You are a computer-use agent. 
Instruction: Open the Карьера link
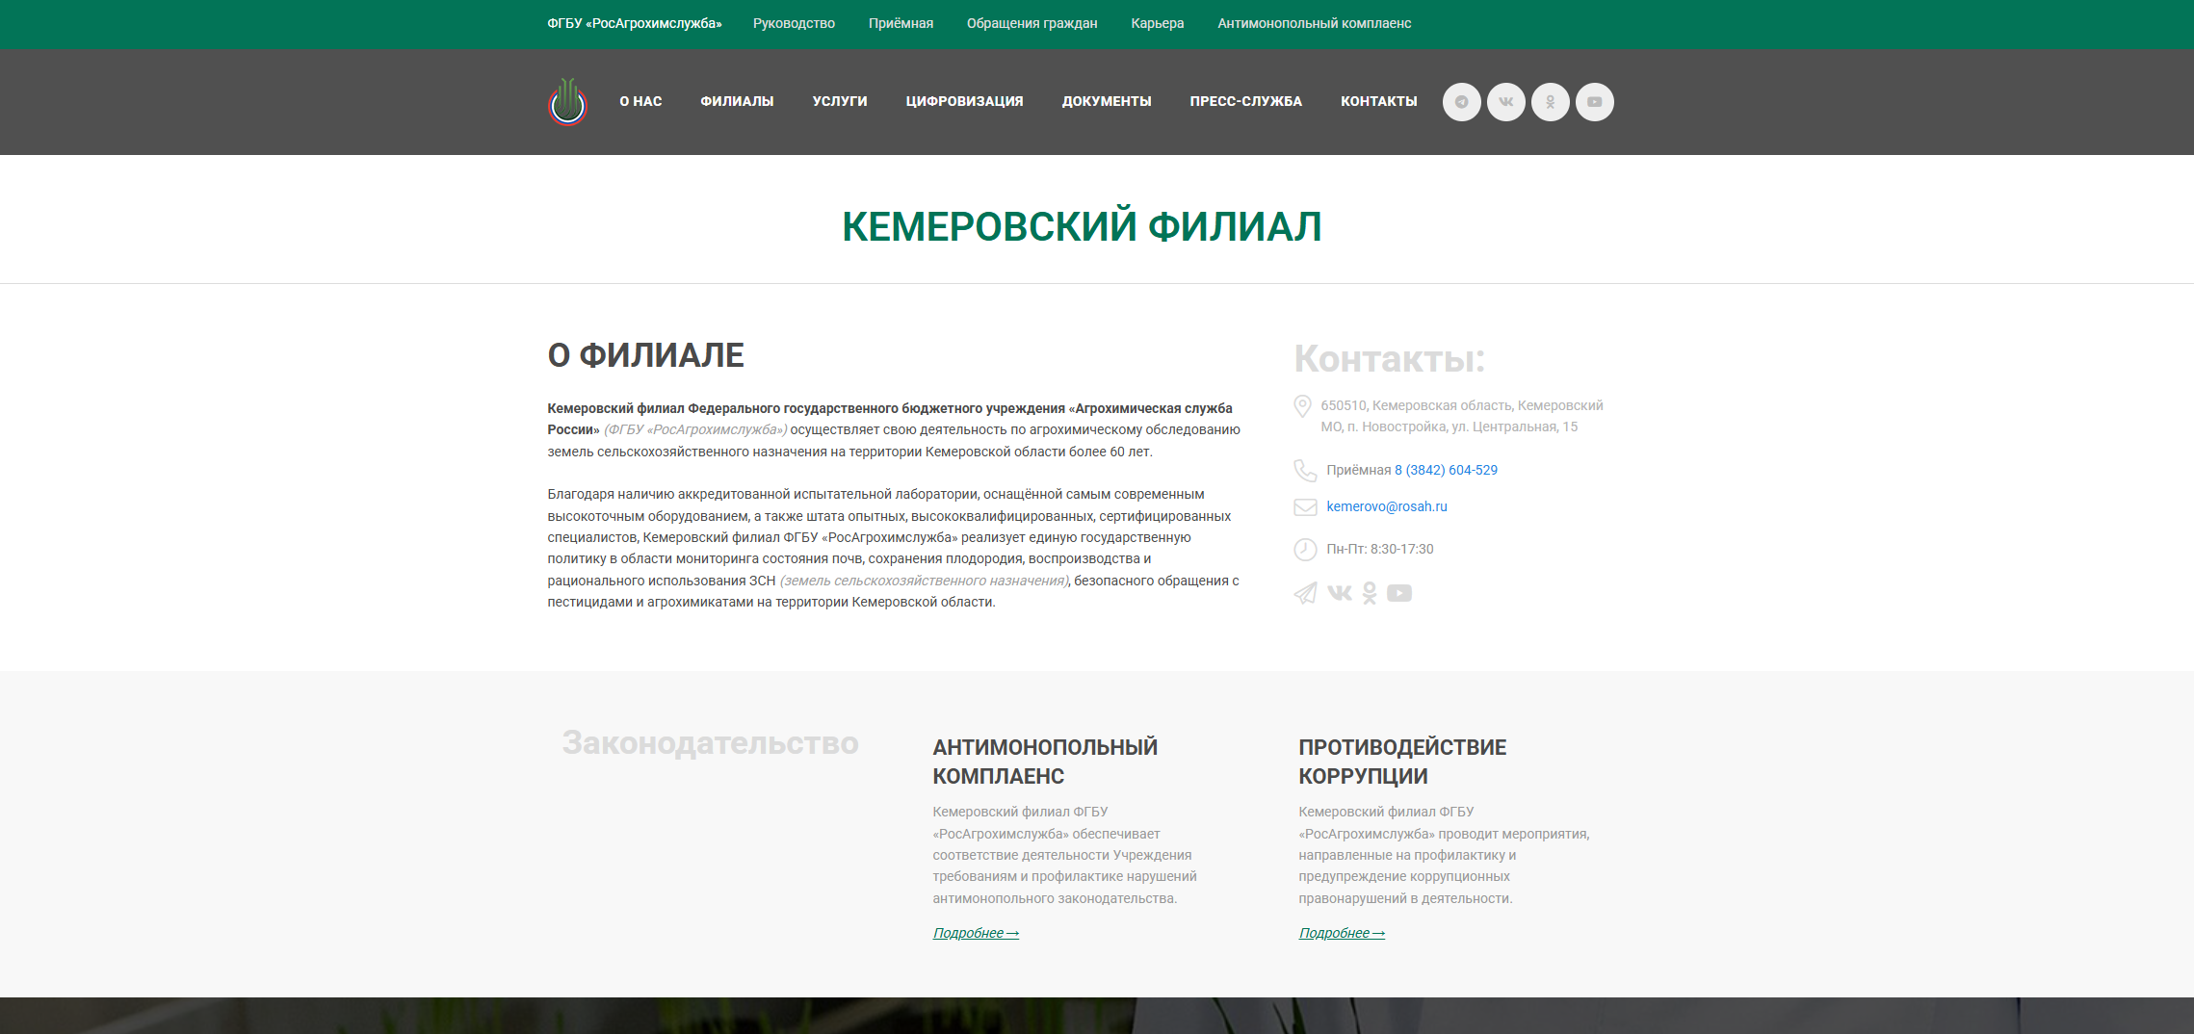click(x=1157, y=23)
